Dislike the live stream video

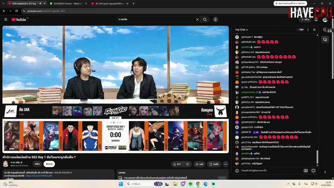188,164
